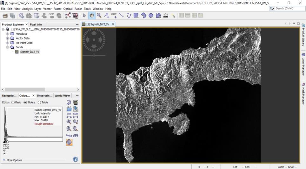Select the arrow selection tool

coord(84,16)
